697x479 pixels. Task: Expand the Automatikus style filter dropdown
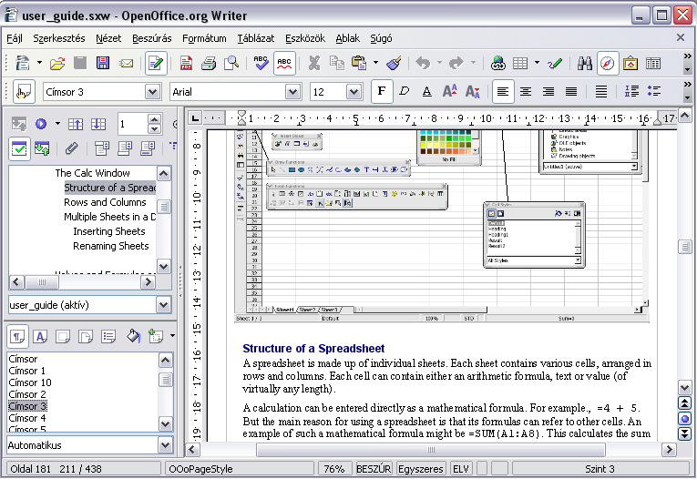click(164, 445)
